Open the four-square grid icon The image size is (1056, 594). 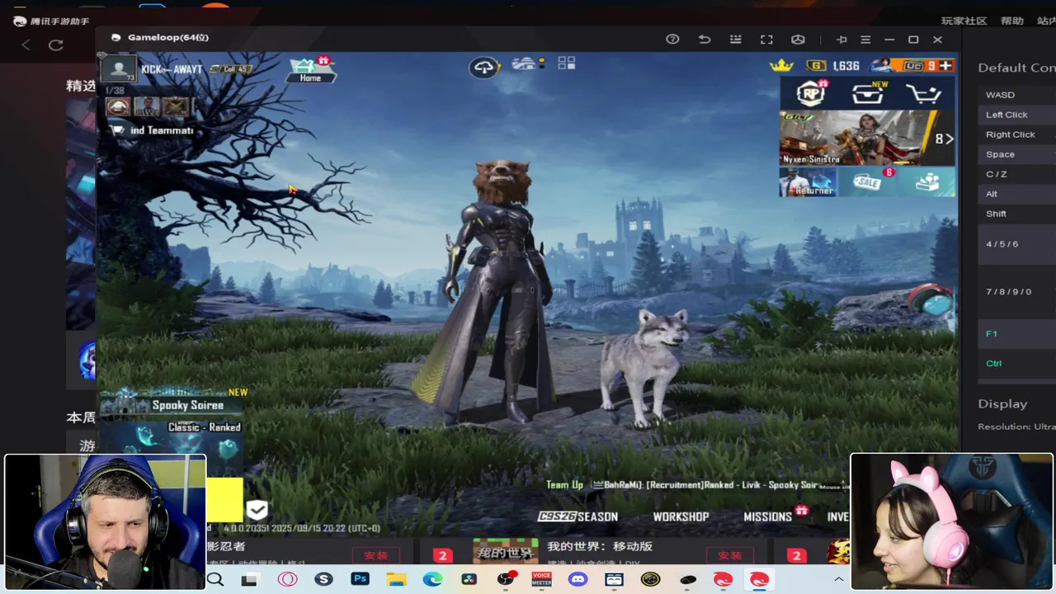click(x=566, y=64)
